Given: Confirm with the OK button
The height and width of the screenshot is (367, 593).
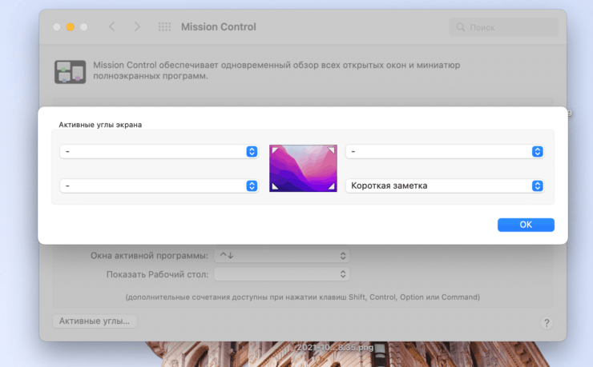Looking at the screenshot, I should tap(526, 225).
